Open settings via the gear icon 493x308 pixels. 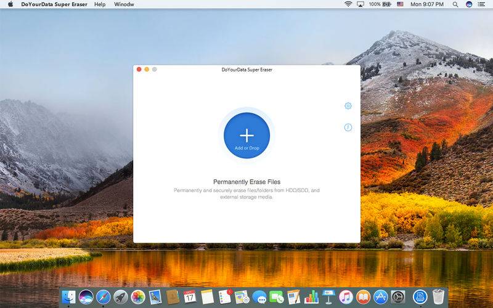pyautogui.click(x=348, y=106)
